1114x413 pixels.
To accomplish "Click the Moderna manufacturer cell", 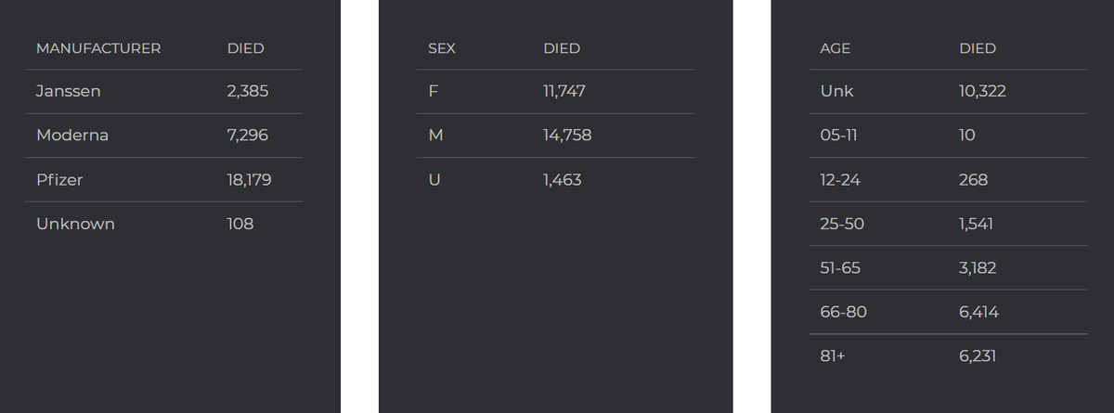I will [x=72, y=135].
